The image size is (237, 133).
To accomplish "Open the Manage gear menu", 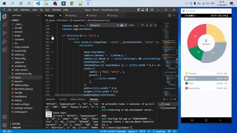I will click(x=4, y=125).
